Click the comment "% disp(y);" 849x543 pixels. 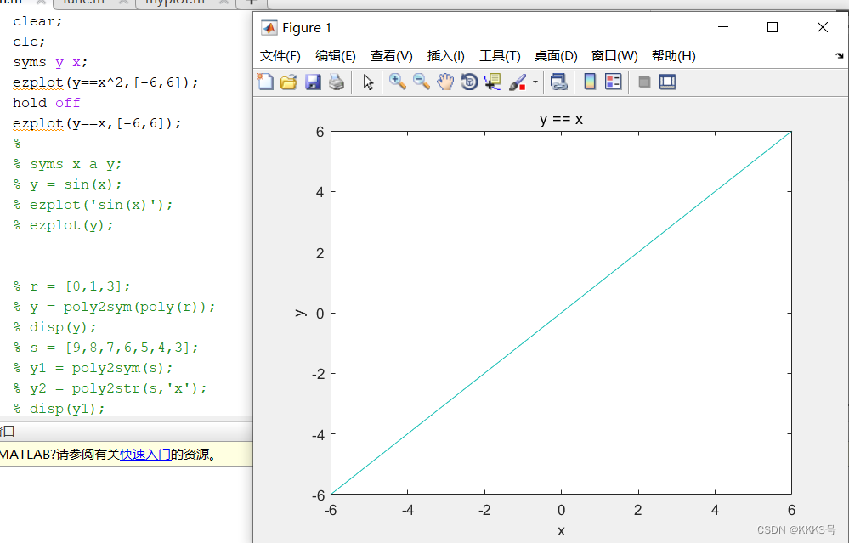click(54, 327)
